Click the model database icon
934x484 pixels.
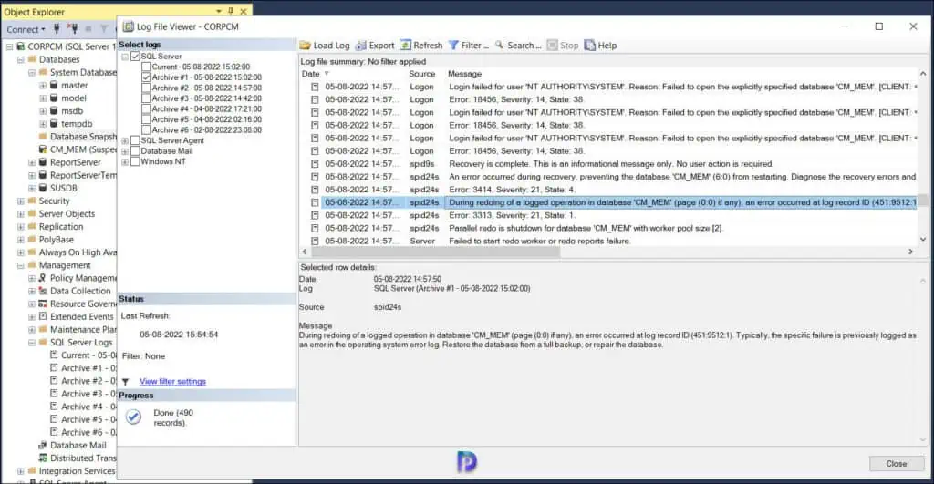click(x=54, y=98)
